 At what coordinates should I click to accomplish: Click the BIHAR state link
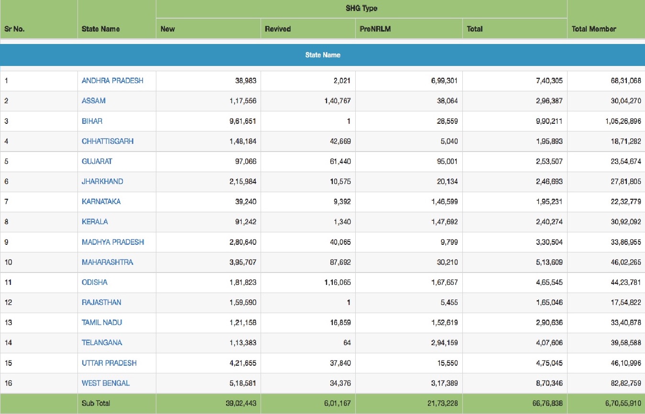click(92, 121)
